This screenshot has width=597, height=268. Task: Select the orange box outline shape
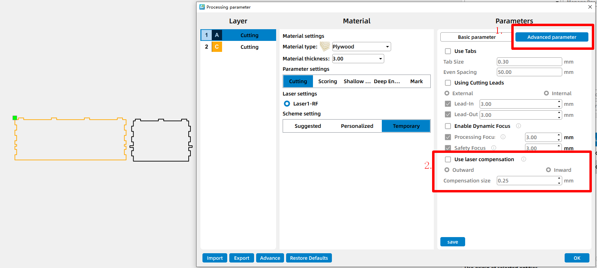[x=70, y=139]
